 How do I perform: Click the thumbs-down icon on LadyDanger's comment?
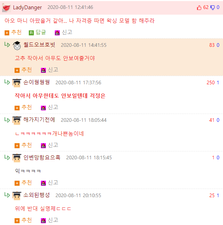click(213, 7)
